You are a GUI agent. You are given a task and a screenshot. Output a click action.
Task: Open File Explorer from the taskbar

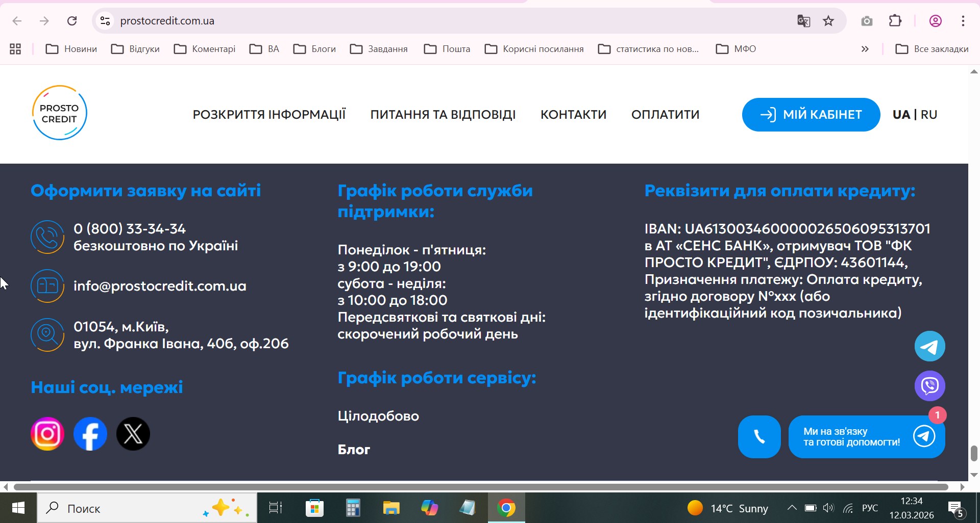point(391,508)
